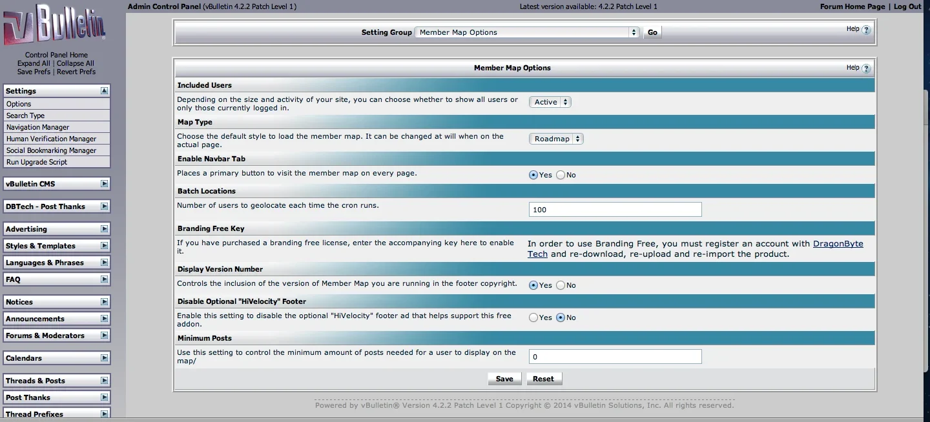Open the Map Type Roadmap dropdown
The image size is (930, 422).
pos(556,139)
